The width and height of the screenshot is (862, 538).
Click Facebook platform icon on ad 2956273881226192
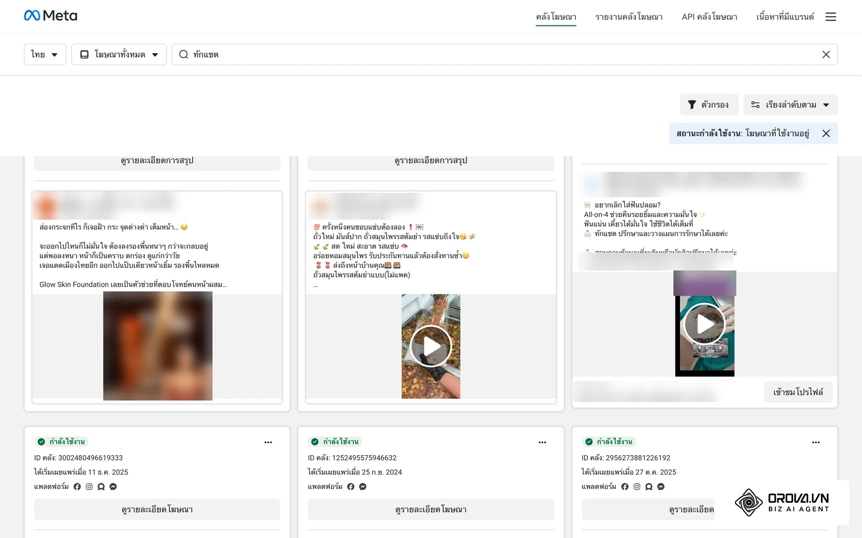625,486
